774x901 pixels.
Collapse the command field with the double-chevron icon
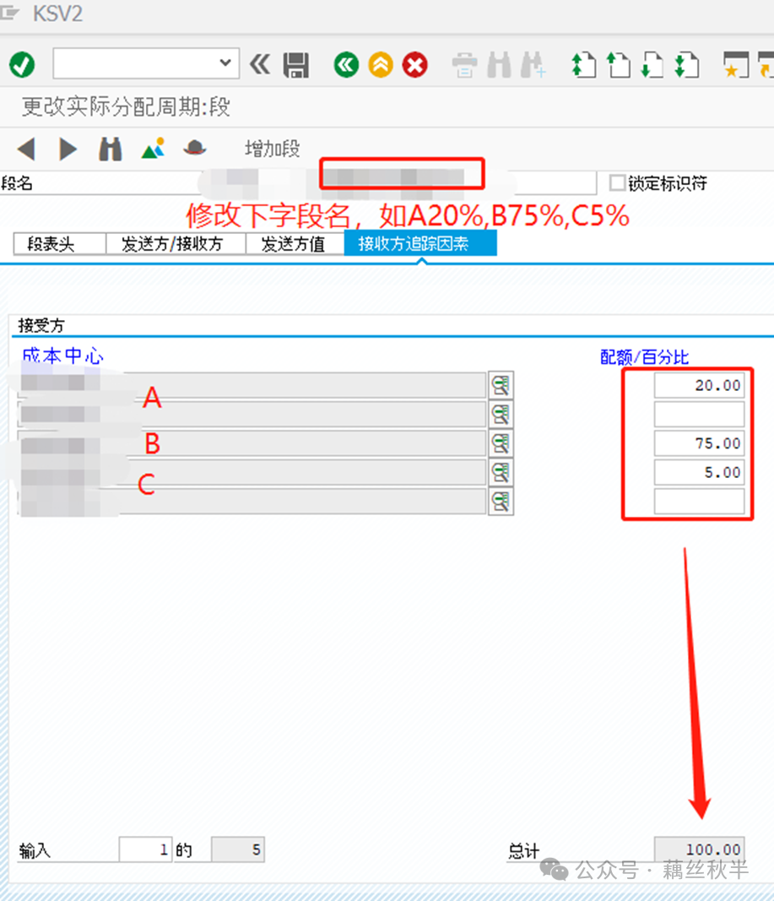pyautogui.click(x=259, y=64)
